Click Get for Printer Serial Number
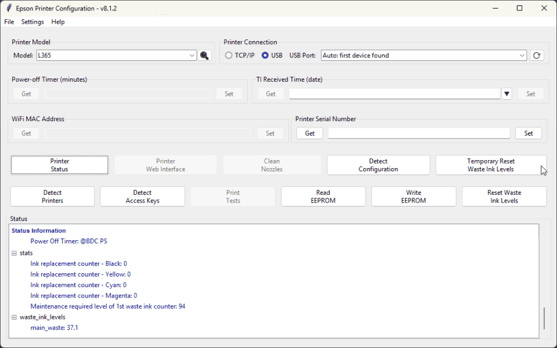This screenshot has height=348, width=557. [310, 133]
